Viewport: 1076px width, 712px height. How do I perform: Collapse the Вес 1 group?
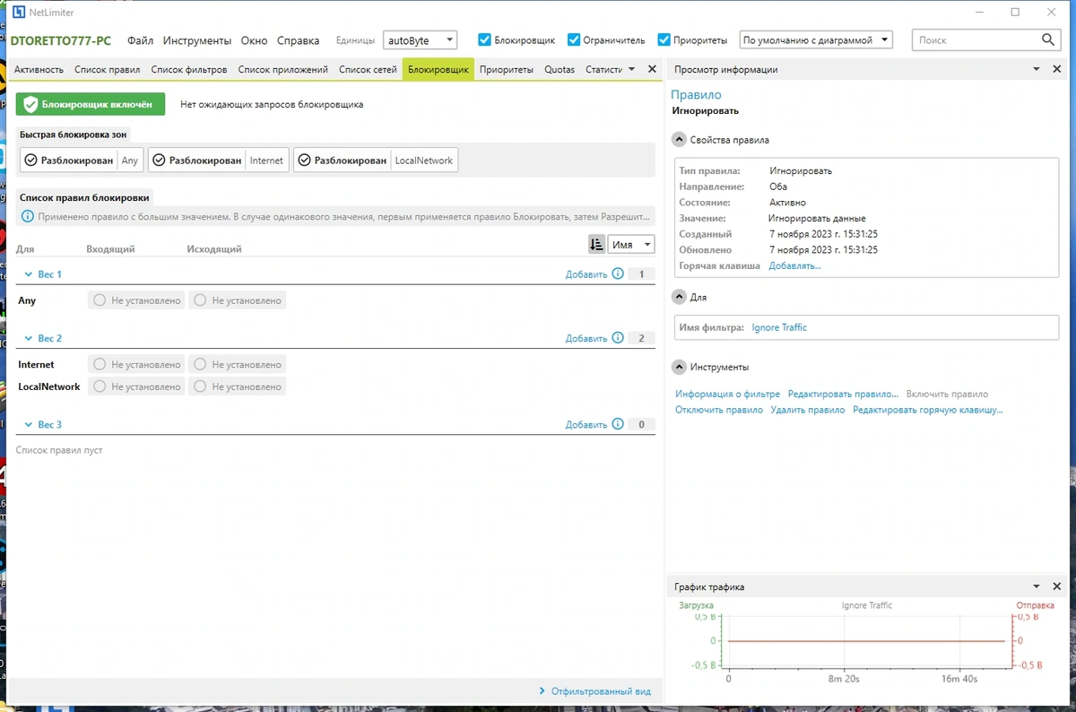tap(28, 274)
